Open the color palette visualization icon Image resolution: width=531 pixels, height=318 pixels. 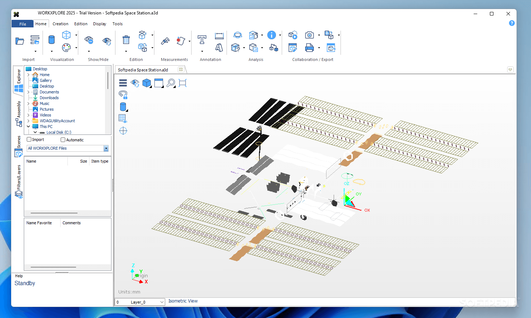(x=66, y=48)
